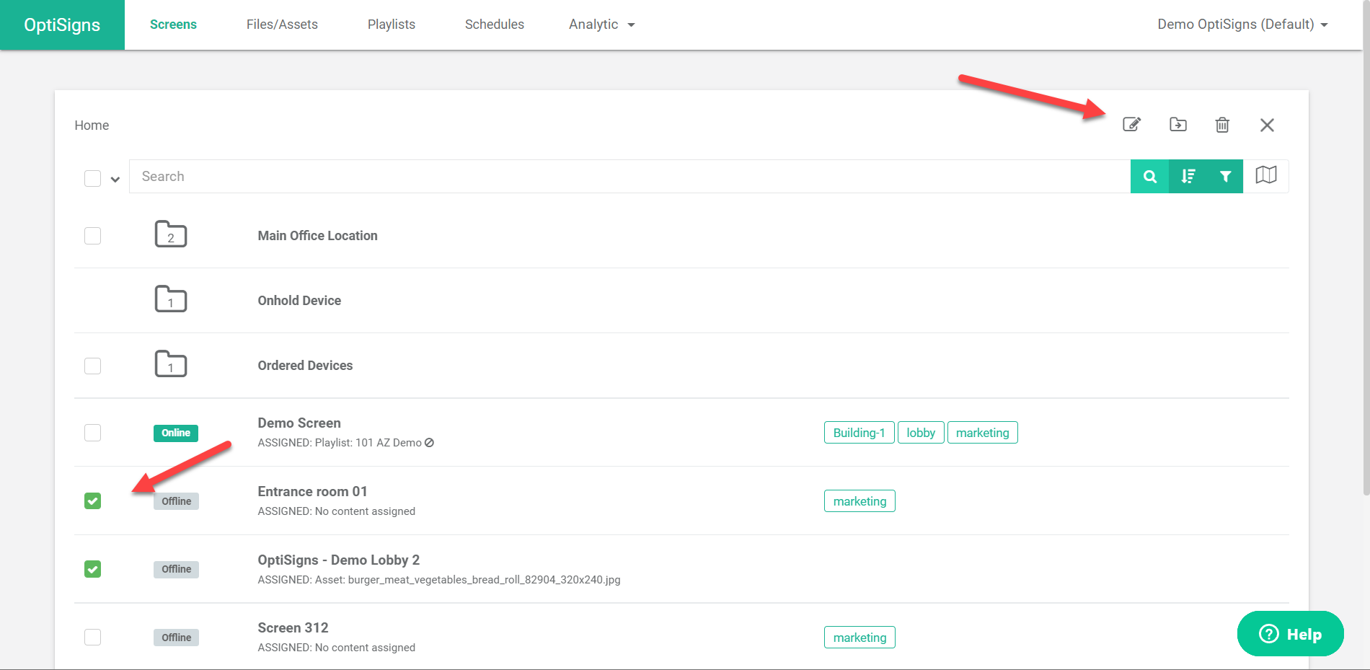
Task: Go to the Playlists tab
Action: (x=391, y=25)
